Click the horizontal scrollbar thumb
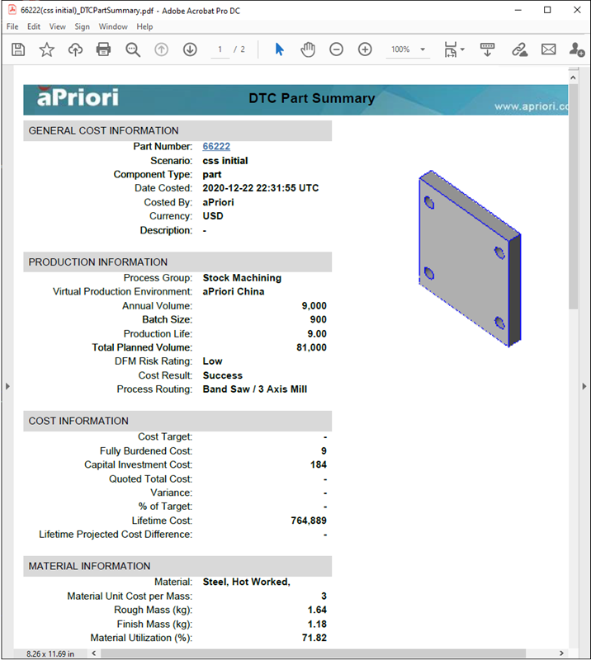 pos(313,653)
